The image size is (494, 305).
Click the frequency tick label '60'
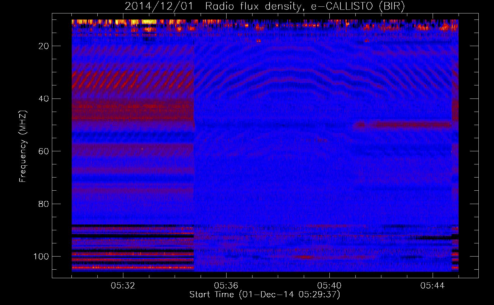click(x=44, y=151)
